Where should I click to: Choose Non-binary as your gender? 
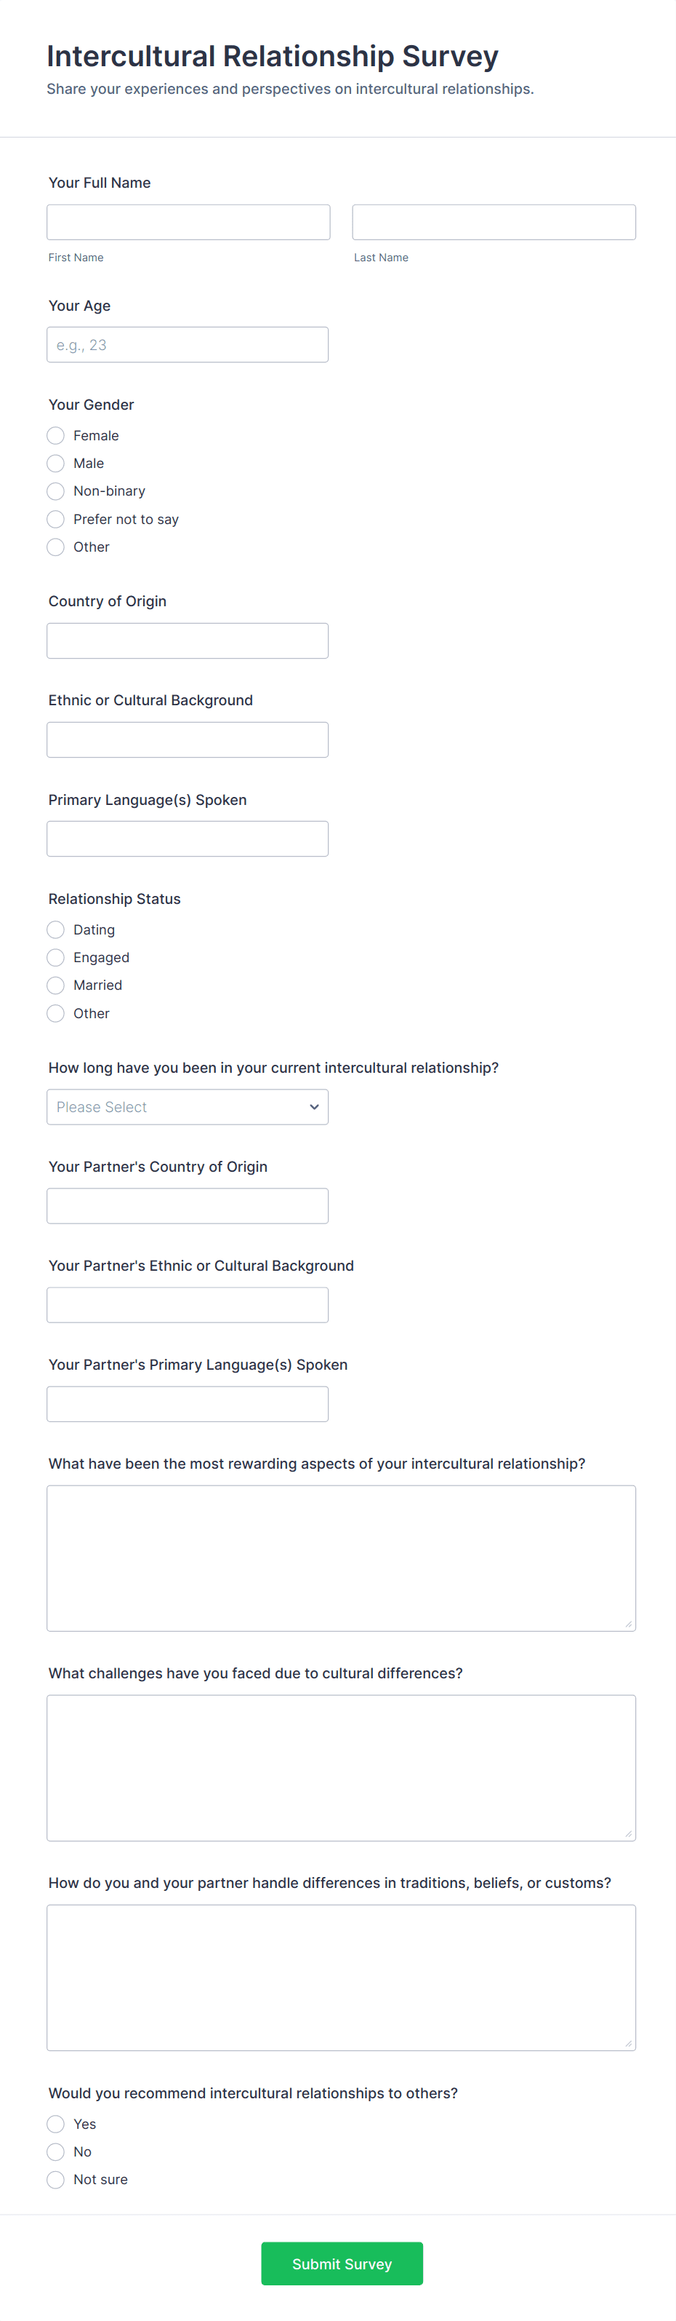(x=56, y=491)
